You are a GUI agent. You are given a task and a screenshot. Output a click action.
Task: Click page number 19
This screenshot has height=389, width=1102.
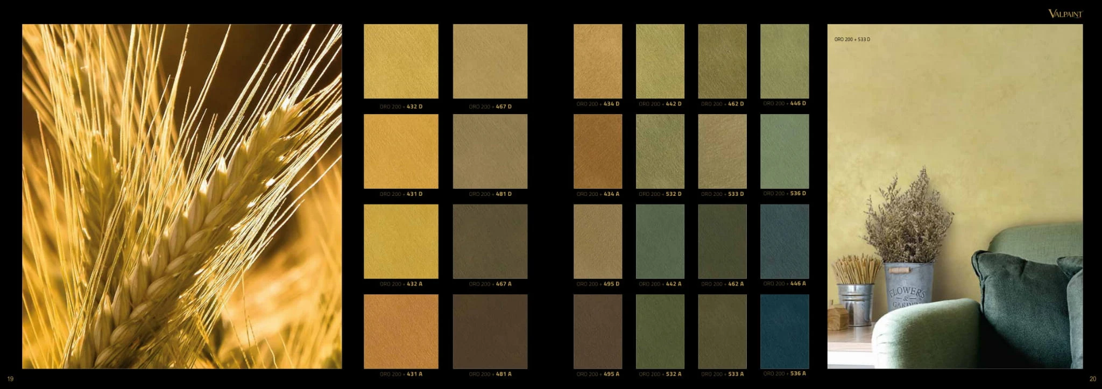10,379
